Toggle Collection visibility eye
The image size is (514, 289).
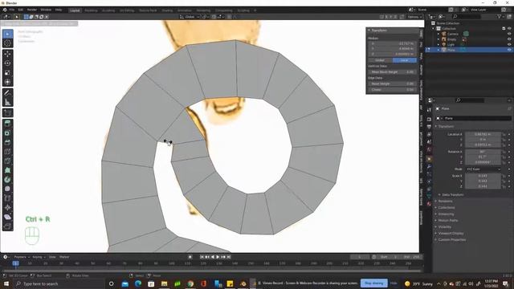point(509,29)
